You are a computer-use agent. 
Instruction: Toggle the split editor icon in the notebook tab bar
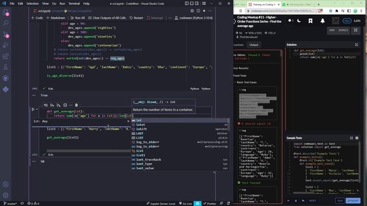[x=198, y=11]
